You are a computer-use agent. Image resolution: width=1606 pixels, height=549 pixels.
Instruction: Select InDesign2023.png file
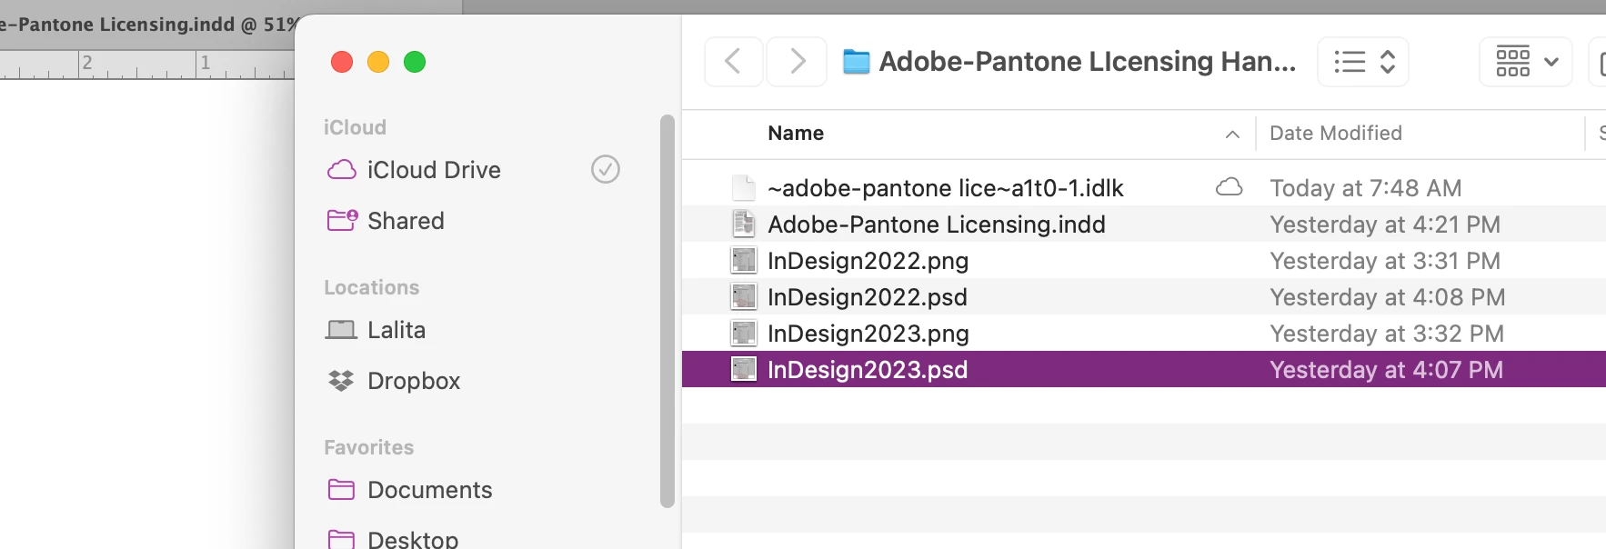(868, 334)
